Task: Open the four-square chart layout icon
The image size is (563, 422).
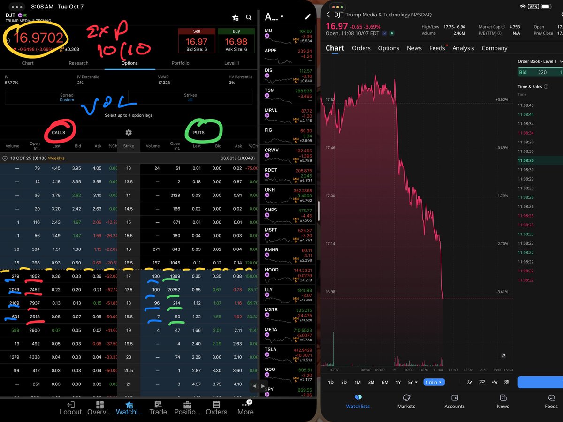Action: pos(507,382)
